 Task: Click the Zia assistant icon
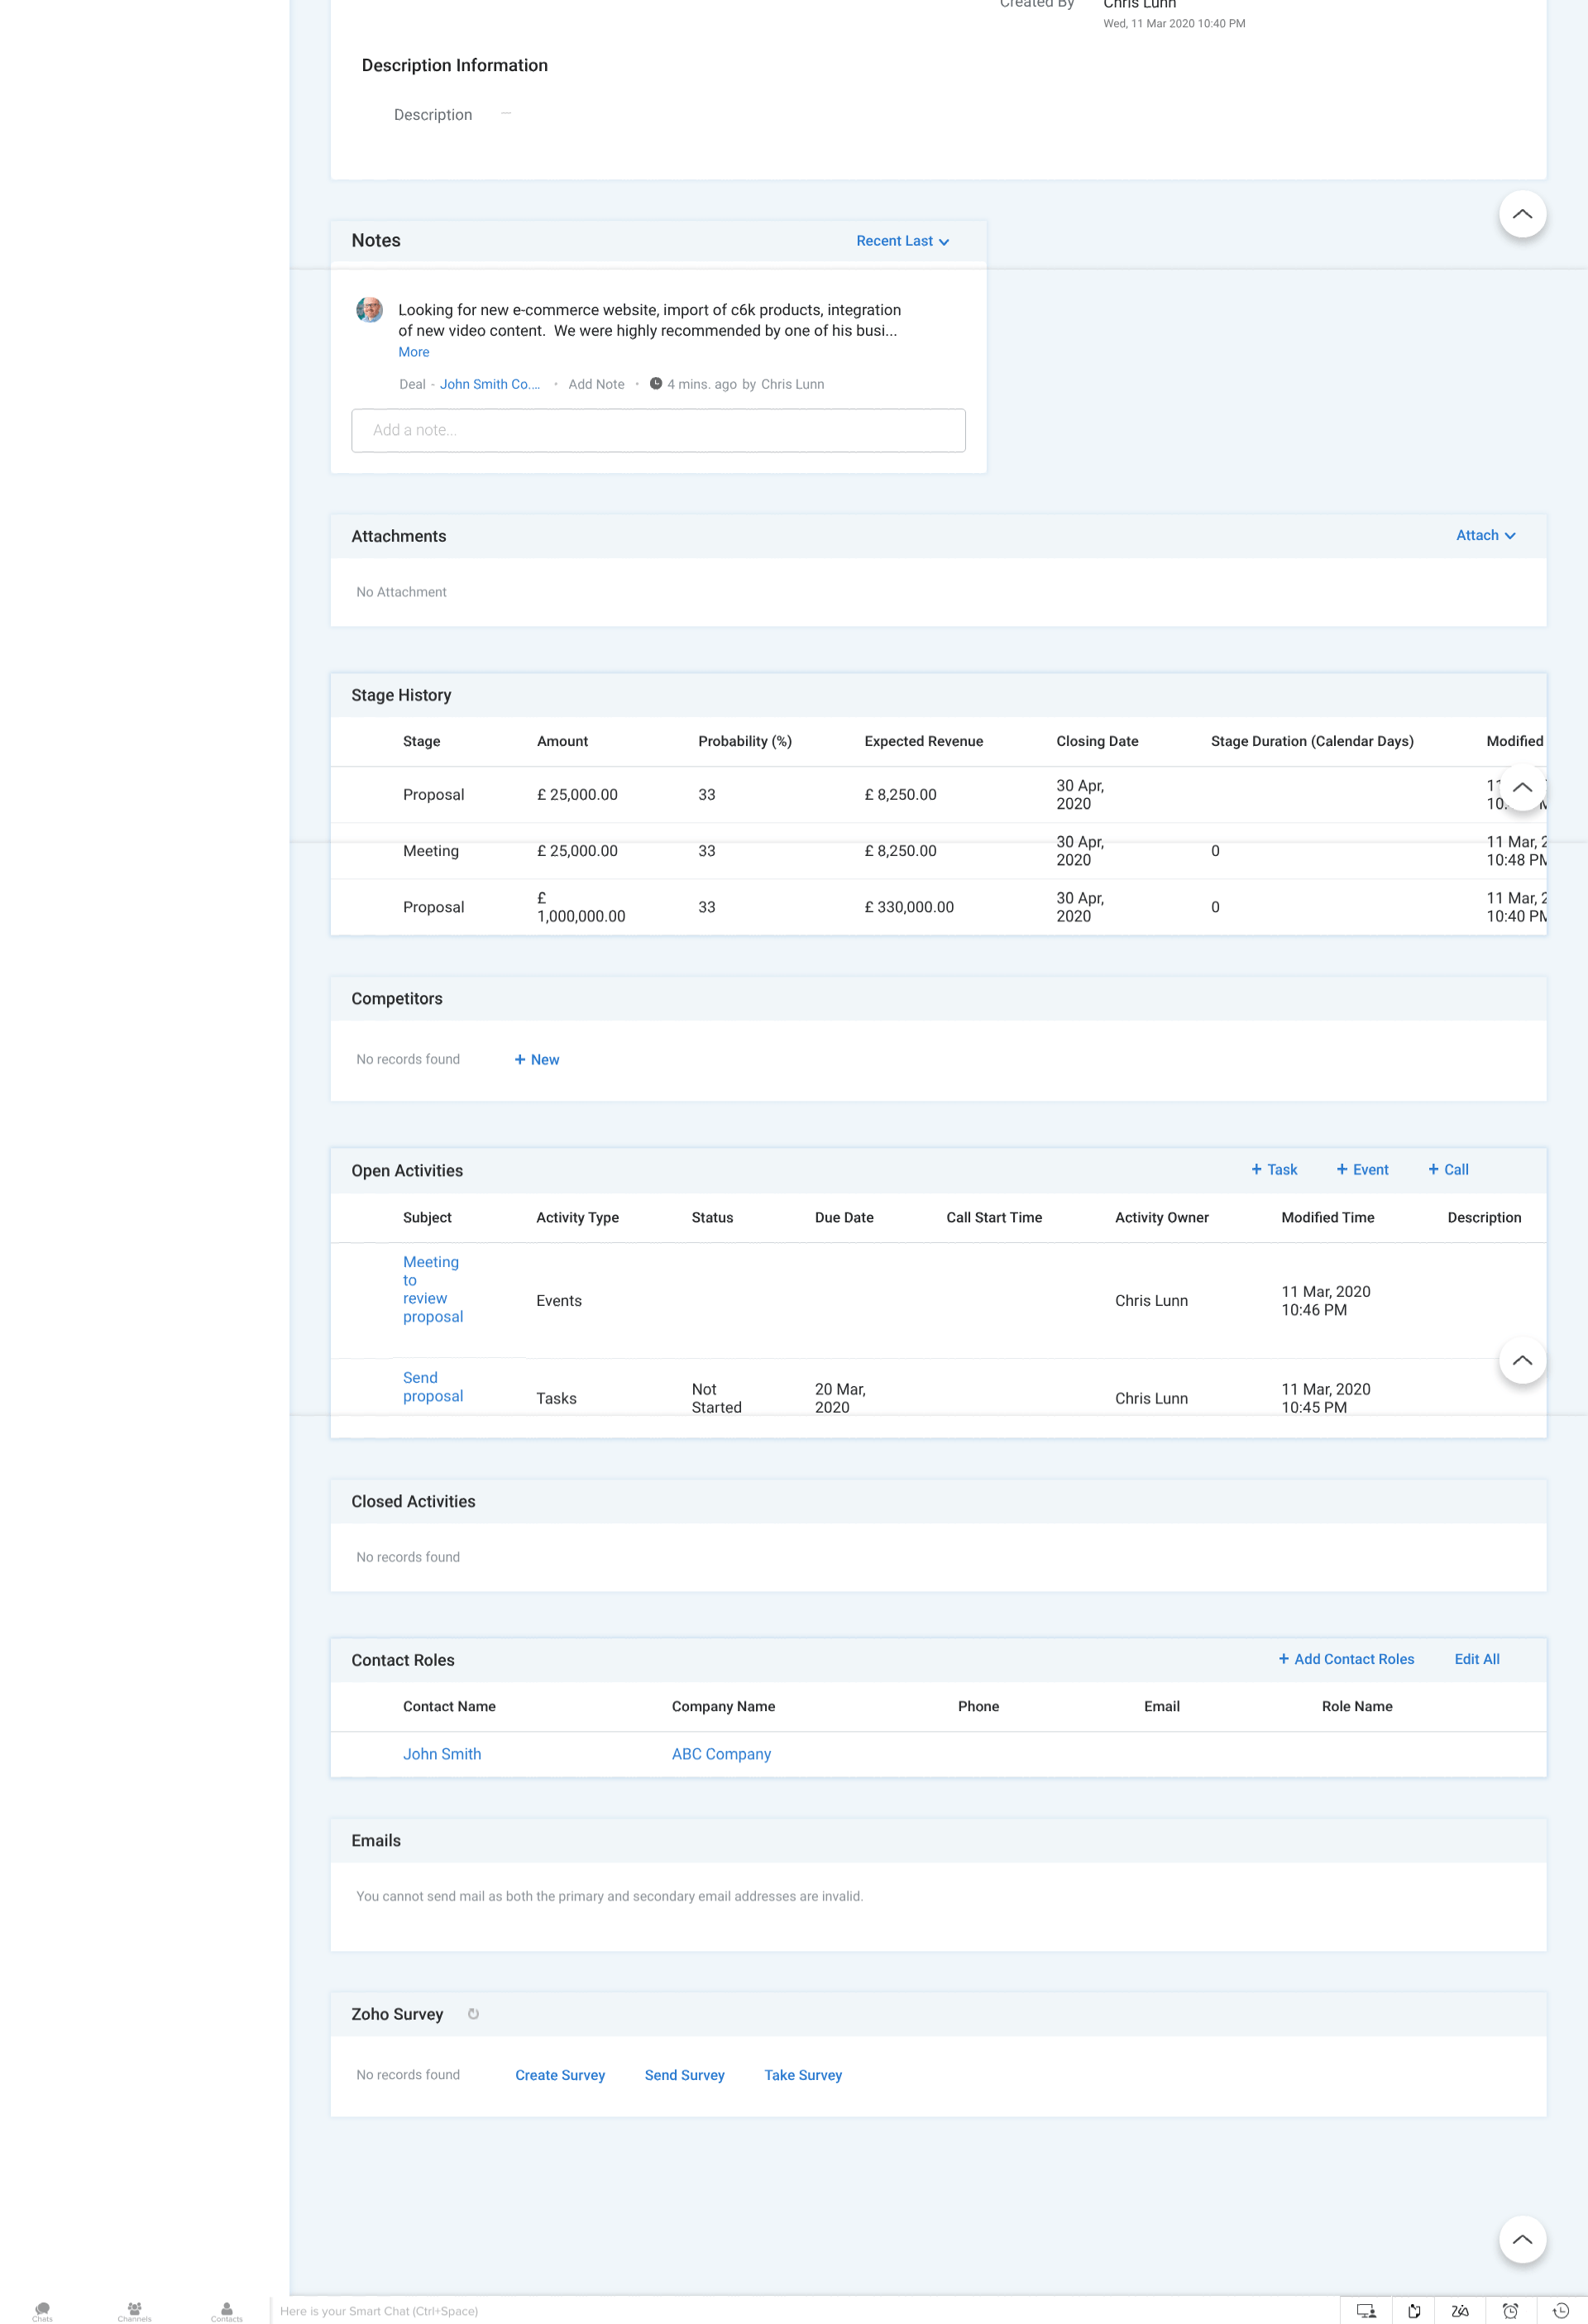pos(1460,2311)
